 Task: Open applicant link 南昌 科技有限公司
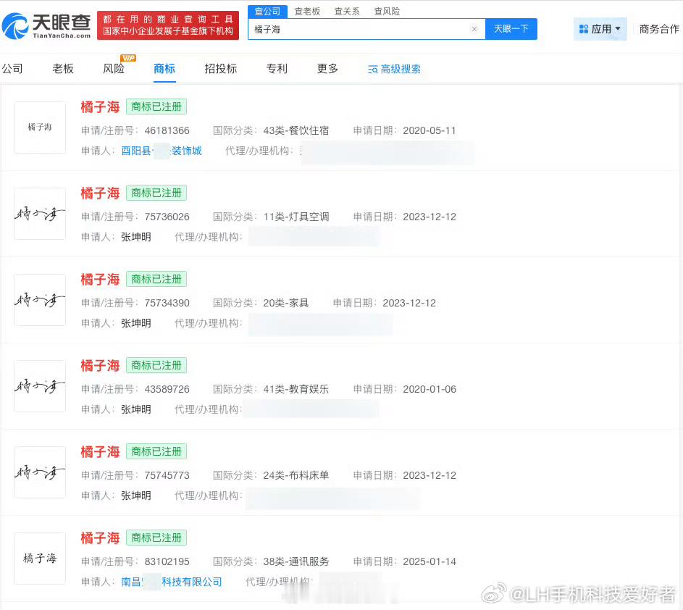click(172, 582)
